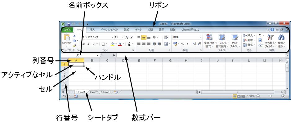Switch to the 挿入 ribbon tab
This screenshot has width=291, height=123.
point(92,30)
